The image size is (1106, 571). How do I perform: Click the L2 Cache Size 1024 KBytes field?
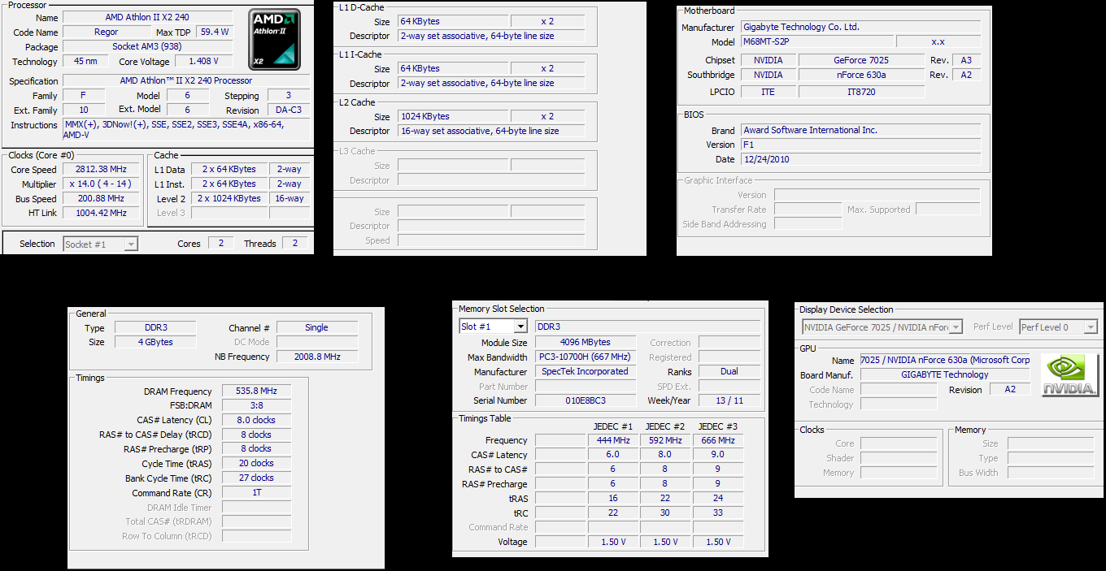[x=453, y=115]
